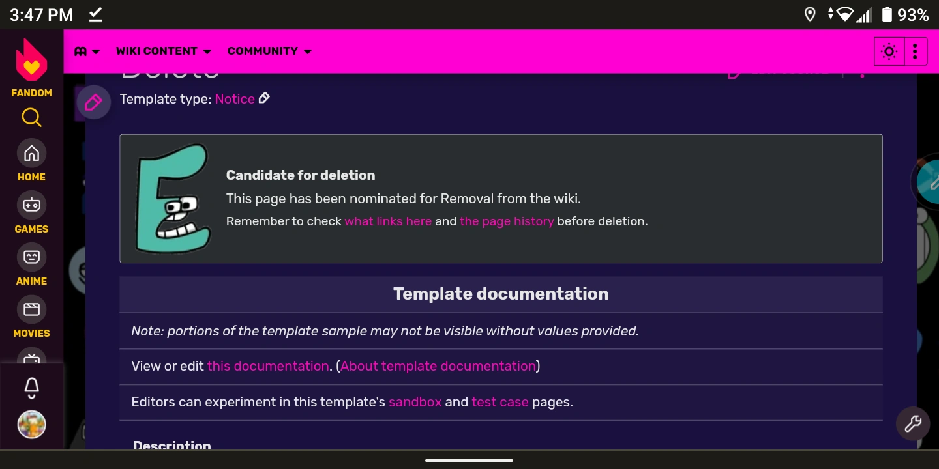The width and height of the screenshot is (939, 469).
Task: Click the user profile avatar
Action: pyautogui.click(x=31, y=425)
